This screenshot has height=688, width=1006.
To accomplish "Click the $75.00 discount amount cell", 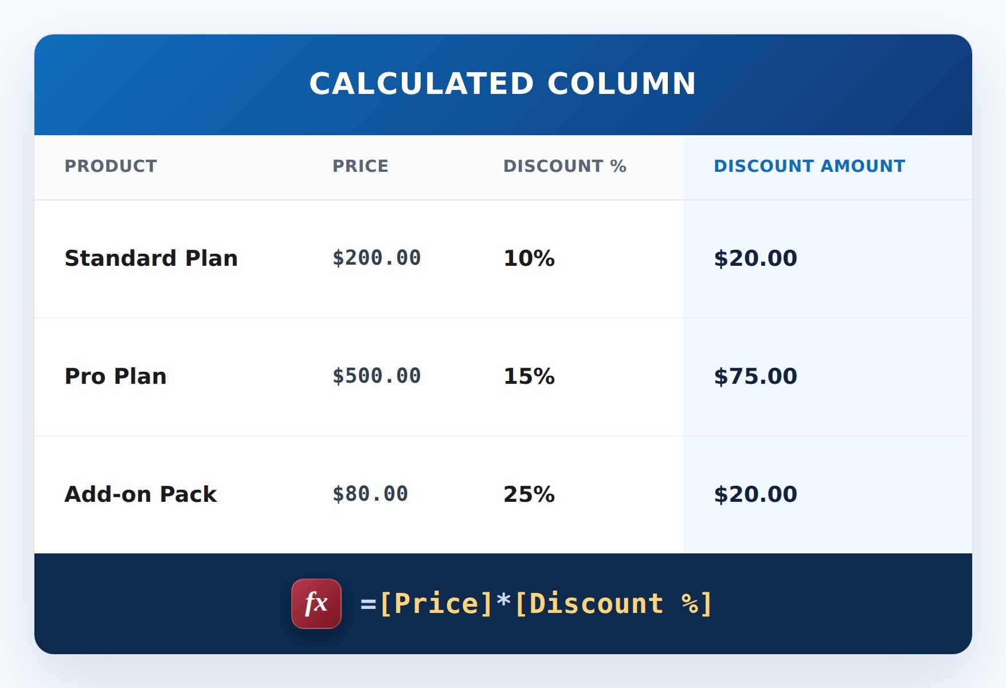I will tap(756, 376).
